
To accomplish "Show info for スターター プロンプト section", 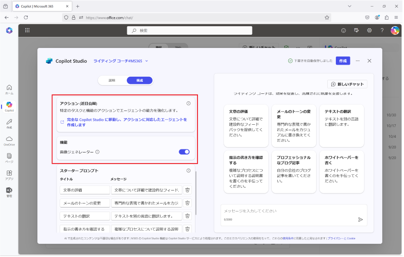I will (189, 171).
